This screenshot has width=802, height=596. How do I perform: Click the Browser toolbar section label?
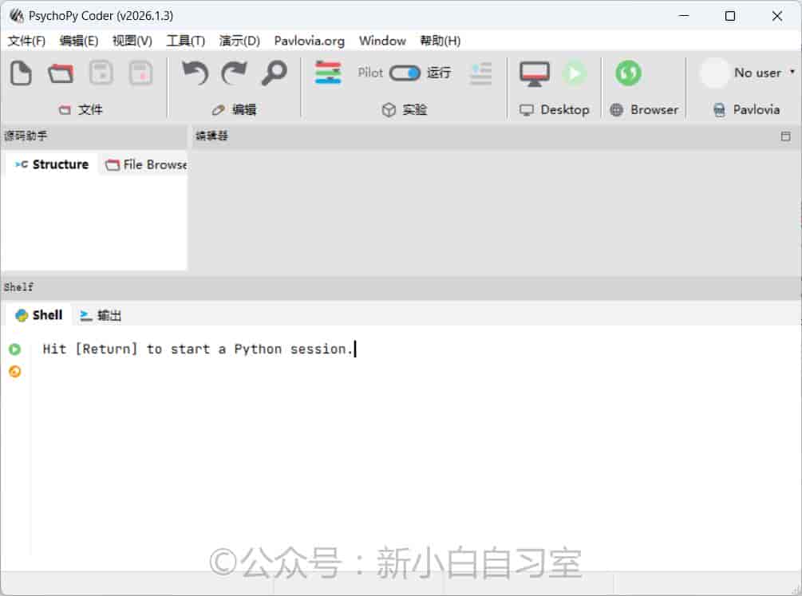tap(644, 109)
